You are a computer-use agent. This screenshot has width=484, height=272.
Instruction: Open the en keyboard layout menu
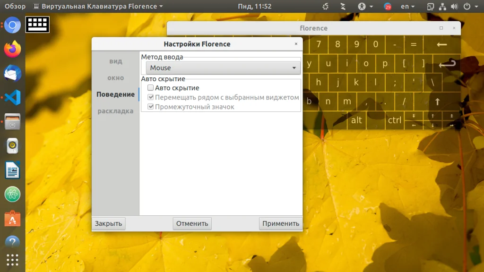pyautogui.click(x=407, y=6)
